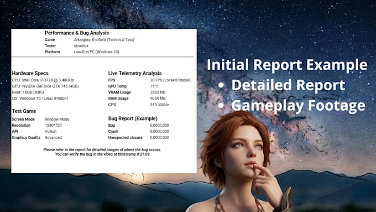Click the timestamp 0:21:02 note line
Screen dimensions: 376x212
102,154
